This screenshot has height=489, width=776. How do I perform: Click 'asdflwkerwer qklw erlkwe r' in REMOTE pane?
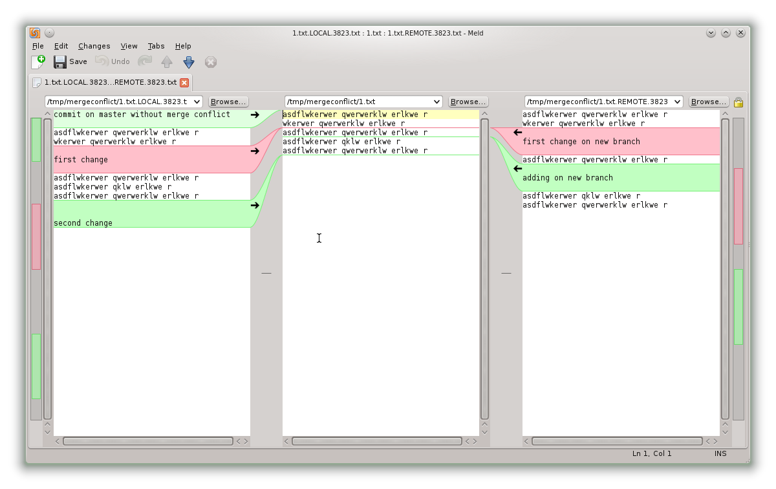pyautogui.click(x=581, y=196)
